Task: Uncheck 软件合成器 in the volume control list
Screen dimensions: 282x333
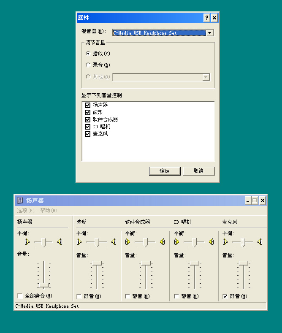Action: coord(88,119)
